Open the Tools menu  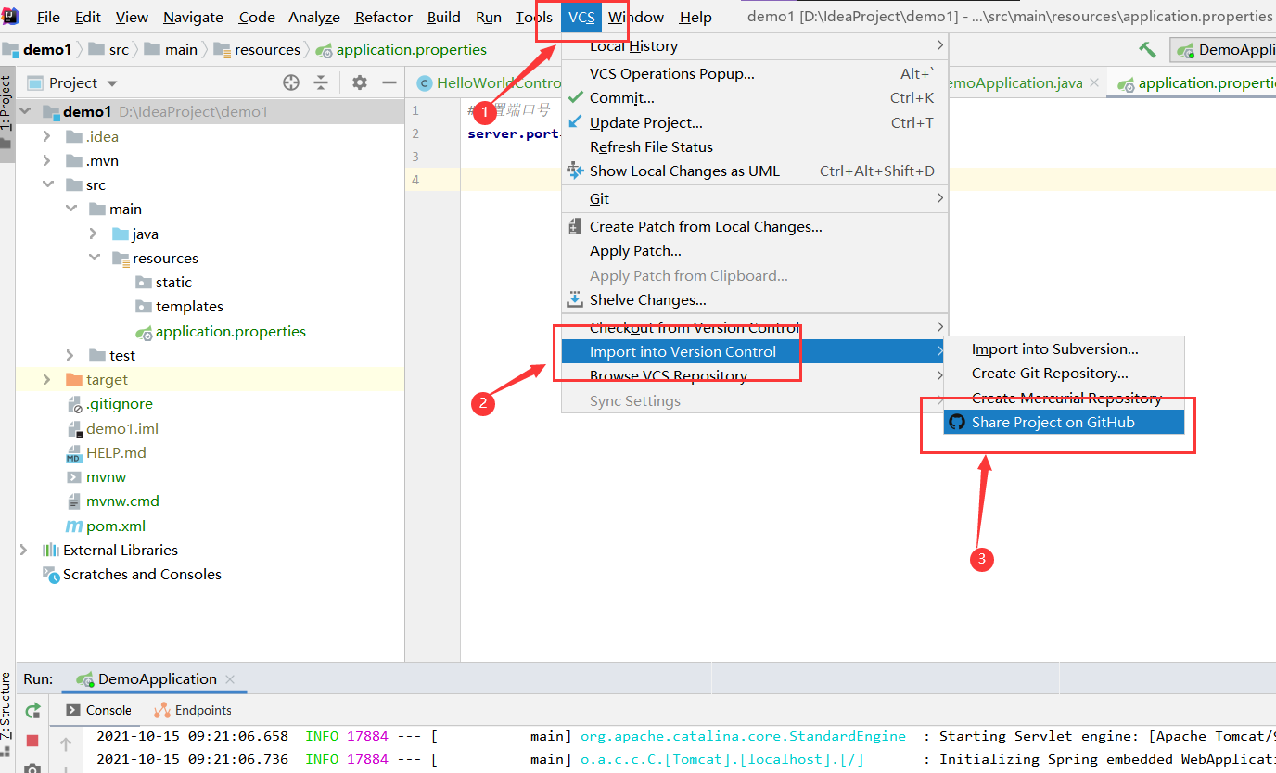pos(534,17)
